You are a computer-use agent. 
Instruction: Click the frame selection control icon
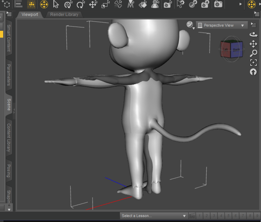[x=253, y=63]
